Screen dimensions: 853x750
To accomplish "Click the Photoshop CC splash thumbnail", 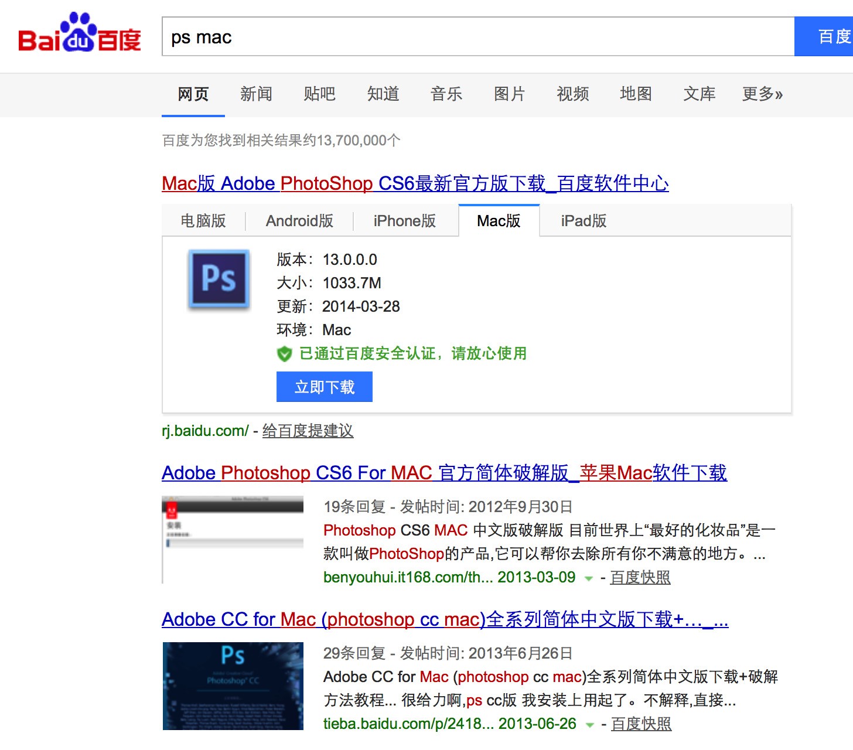I will 233,686.
